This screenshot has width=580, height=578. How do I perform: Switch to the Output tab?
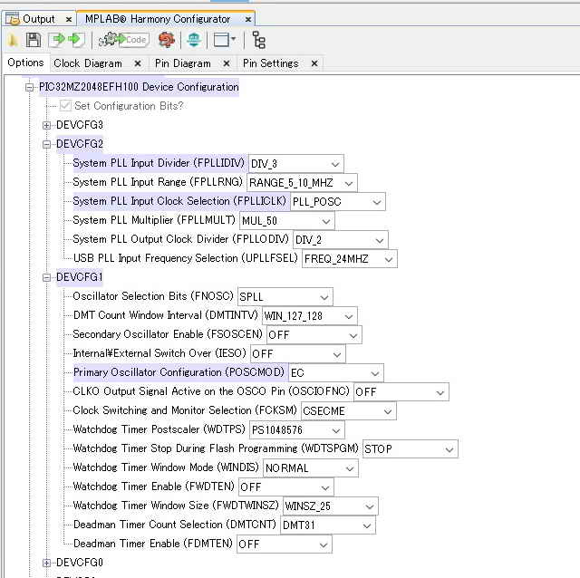38,19
